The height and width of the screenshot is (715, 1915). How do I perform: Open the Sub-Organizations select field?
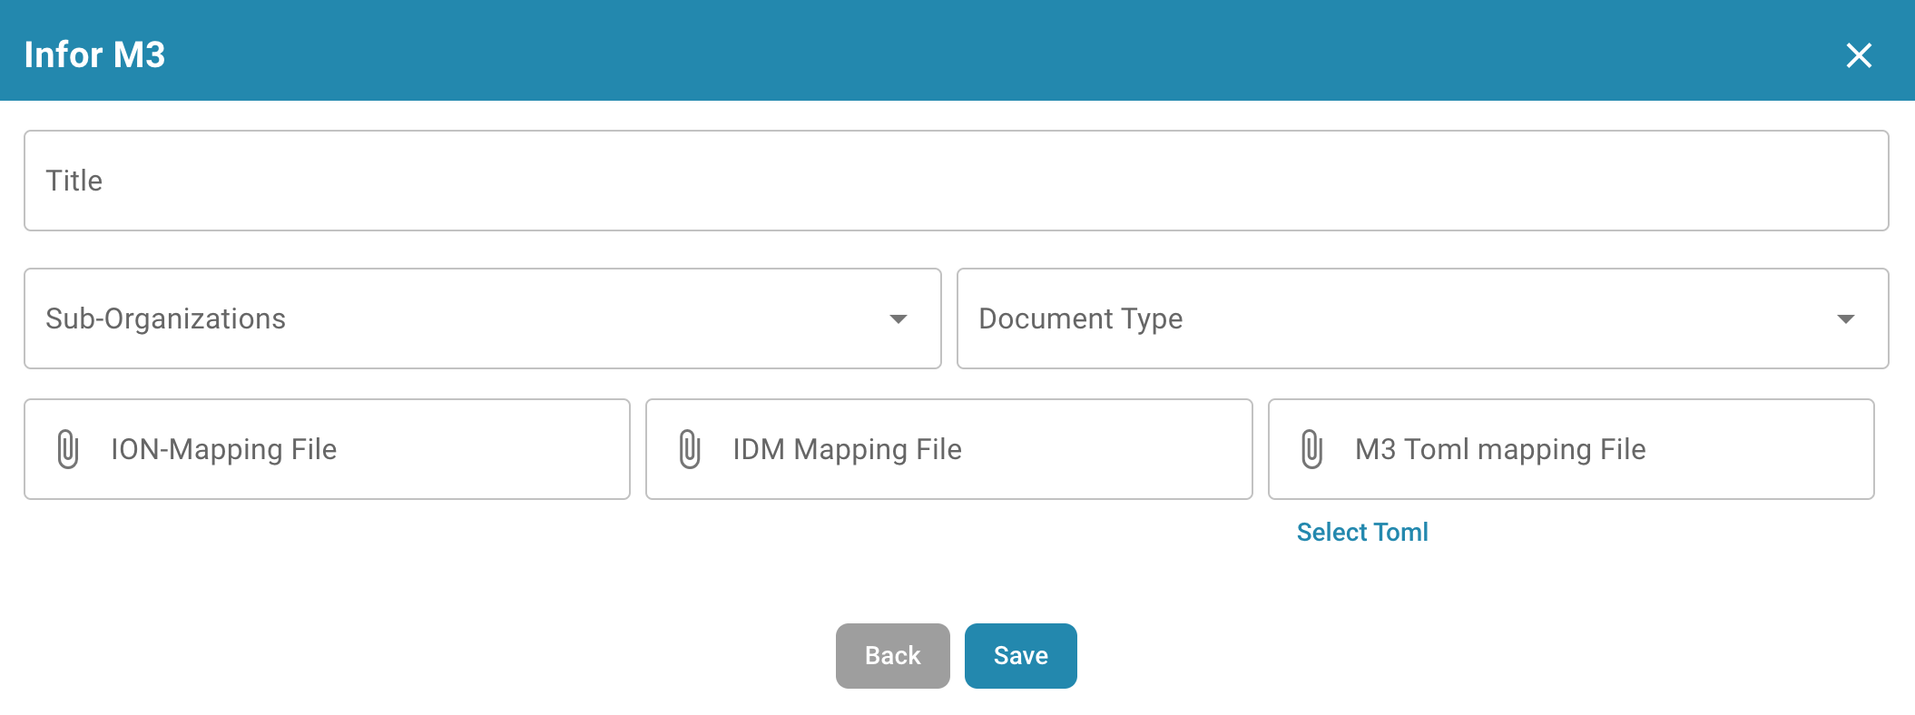pyautogui.click(x=454, y=318)
